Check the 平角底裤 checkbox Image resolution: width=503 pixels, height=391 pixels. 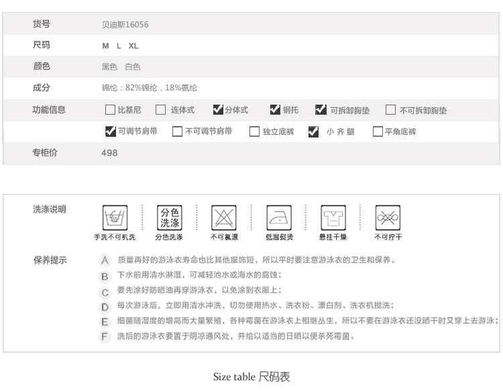click(x=378, y=131)
